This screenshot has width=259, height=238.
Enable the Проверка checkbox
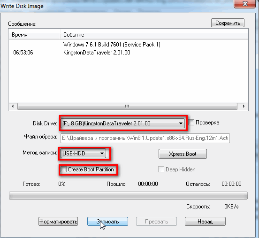point(191,123)
